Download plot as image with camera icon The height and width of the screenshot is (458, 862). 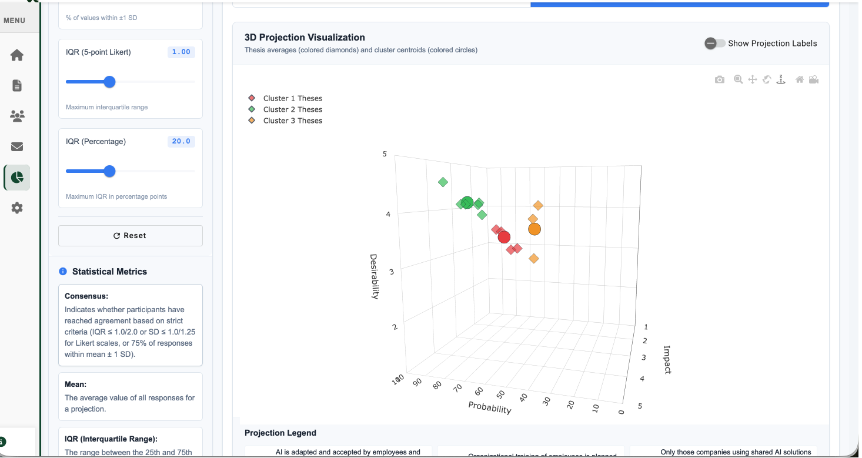pyautogui.click(x=720, y=80)
